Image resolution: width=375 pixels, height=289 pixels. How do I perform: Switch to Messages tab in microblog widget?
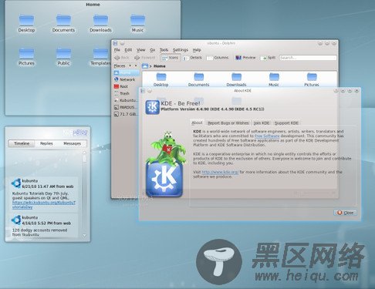(x=73, y=143)
